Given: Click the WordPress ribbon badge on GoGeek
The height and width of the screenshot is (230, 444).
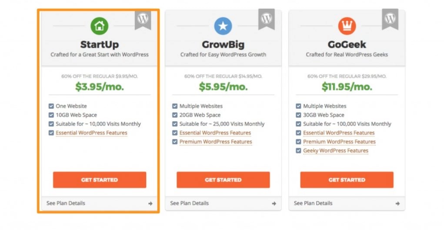Looking at the screenshot, I should point(390,19).
